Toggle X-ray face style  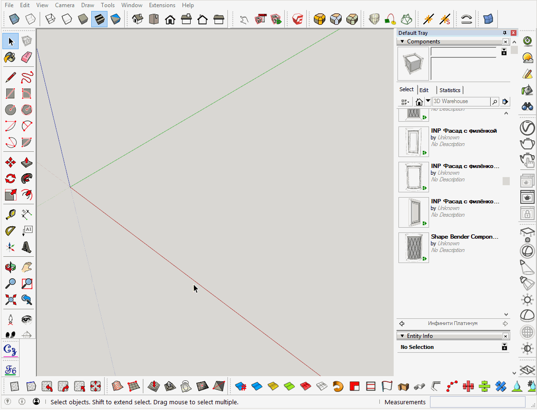click(14, 19)
